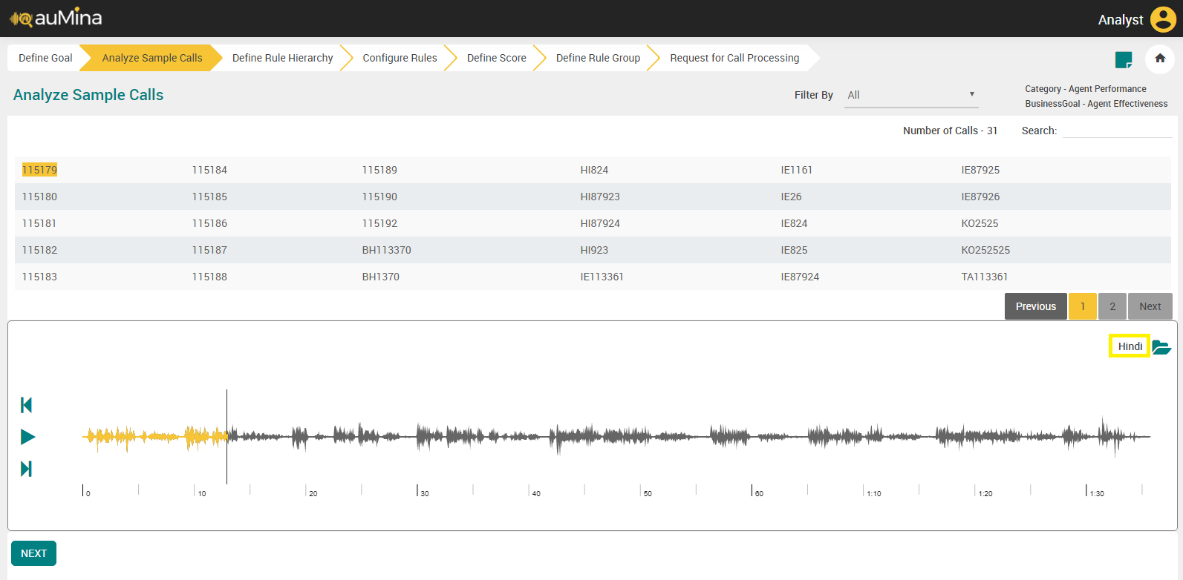
Task: Seek the waveform near the 30 second mark
Action: coord(417,437)
